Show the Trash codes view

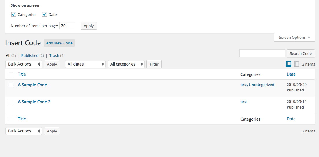pos(54,55)
